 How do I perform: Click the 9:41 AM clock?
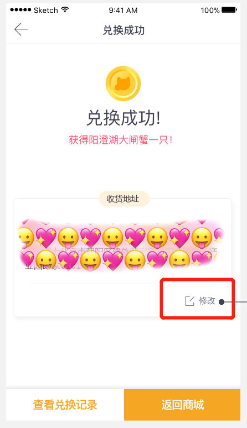[x=123, y=11]
